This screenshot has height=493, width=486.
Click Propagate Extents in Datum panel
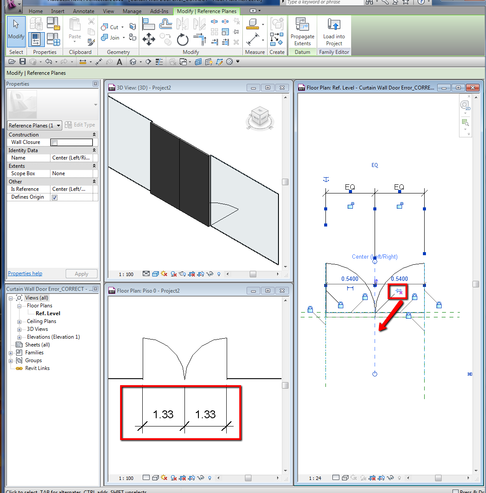[302, 32]
